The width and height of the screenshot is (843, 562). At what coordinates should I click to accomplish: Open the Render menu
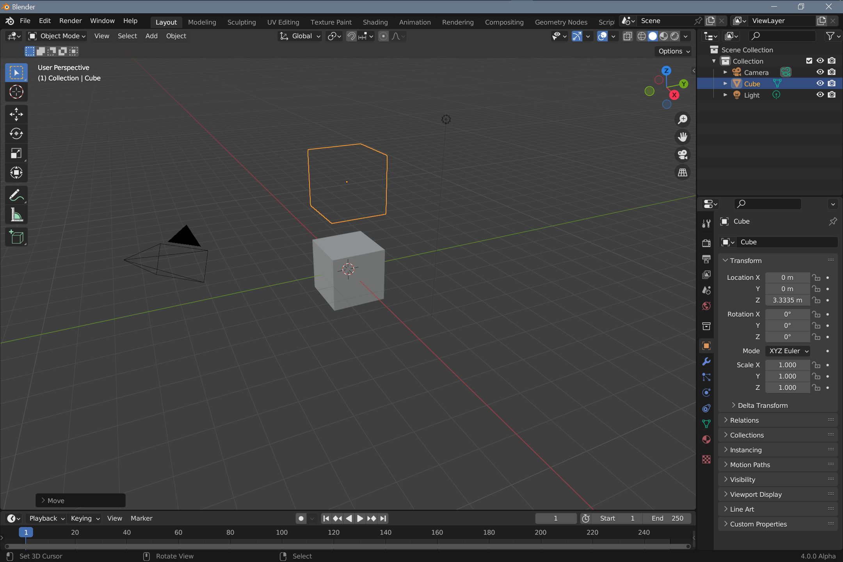(70, 21)
